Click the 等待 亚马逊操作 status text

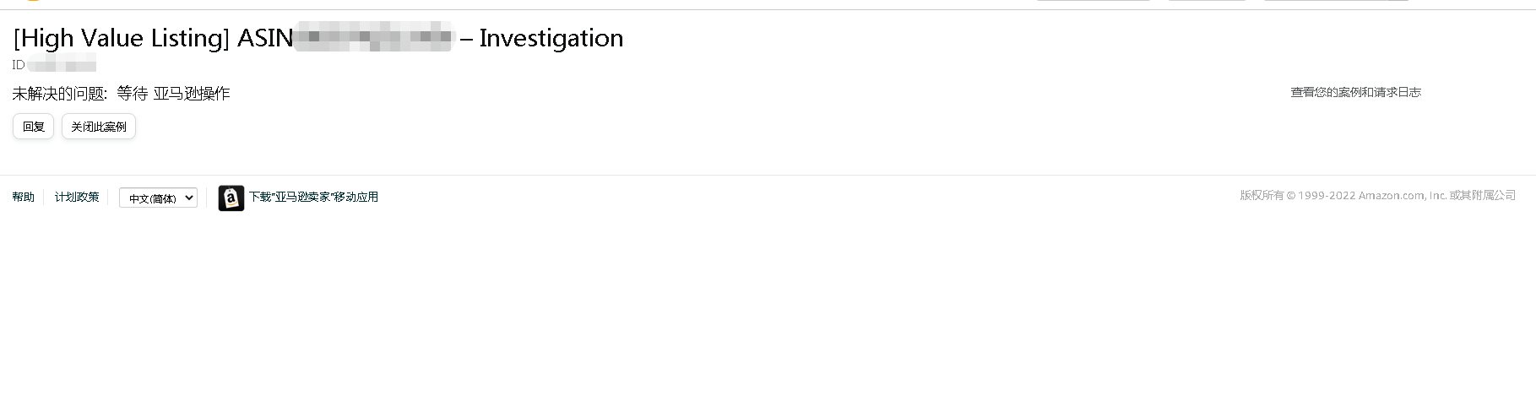[x=173, y=93]
